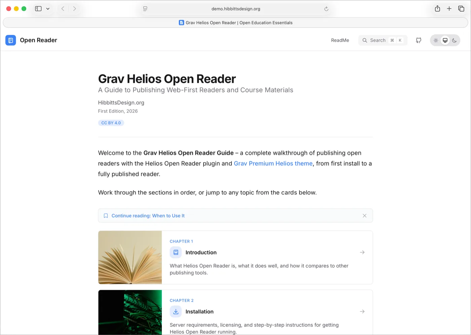Click the Open Reader site title
The image size is (471, 335).
click(x=38, y=40)
